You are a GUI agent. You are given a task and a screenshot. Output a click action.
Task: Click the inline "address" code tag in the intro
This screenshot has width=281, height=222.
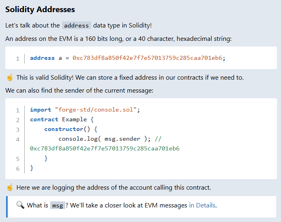(77, 25)
